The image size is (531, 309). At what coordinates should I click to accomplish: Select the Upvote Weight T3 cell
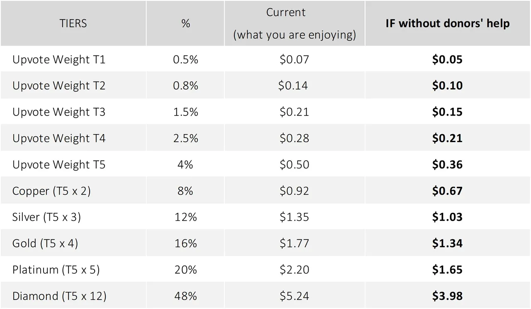click(x=59, y=112)
